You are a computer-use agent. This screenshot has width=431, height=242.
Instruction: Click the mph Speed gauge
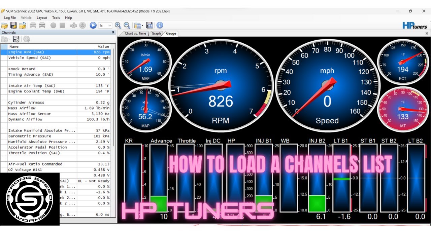pos(327,86)
